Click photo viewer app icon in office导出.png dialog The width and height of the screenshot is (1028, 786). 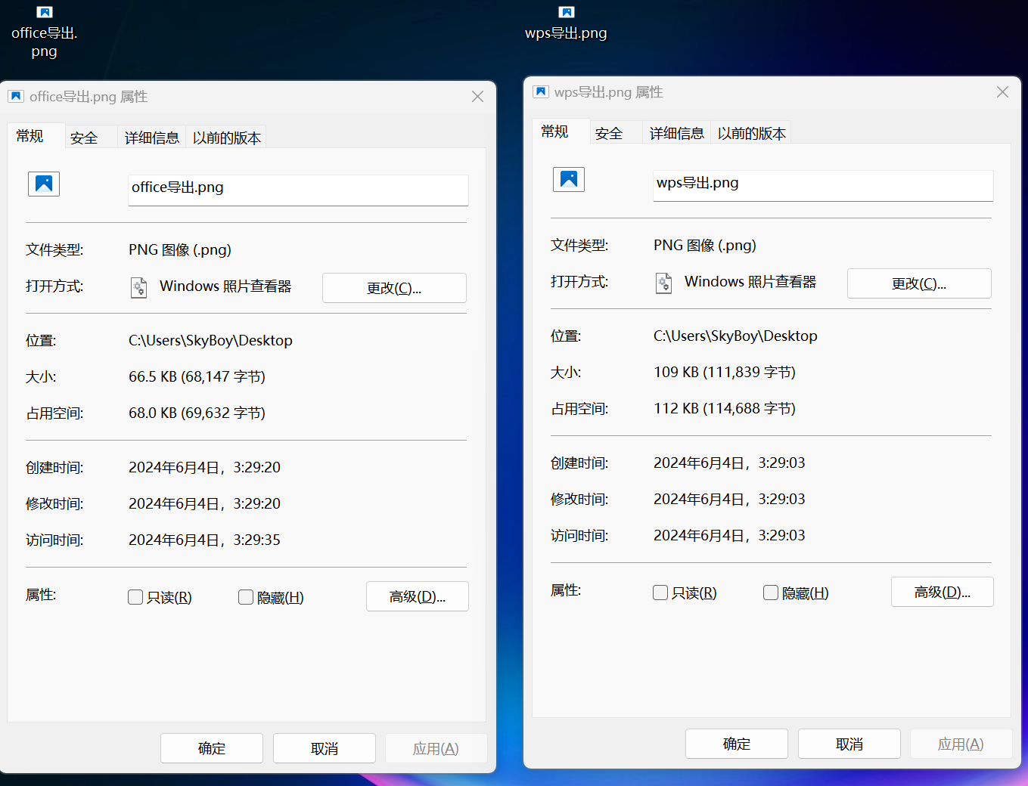139,287
